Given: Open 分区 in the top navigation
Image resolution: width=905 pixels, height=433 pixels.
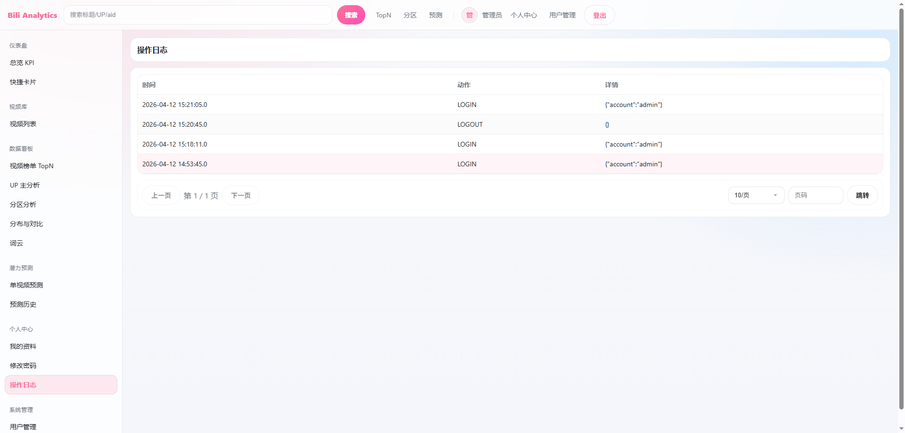Looking at the screenshot, I should (410, 15).
